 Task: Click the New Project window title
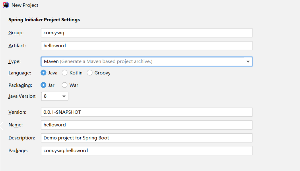(x=25, y=5)
